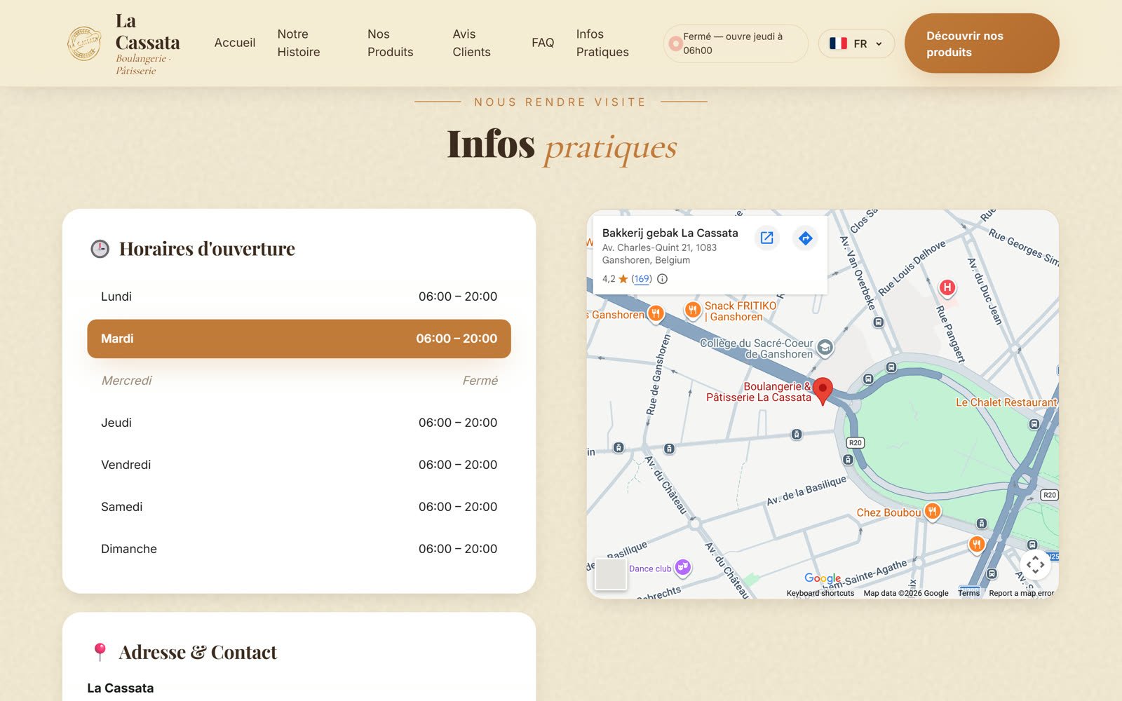
Task: Select the Snack FRITIKO restaurant marker
Action: click(x=693, y=309)
